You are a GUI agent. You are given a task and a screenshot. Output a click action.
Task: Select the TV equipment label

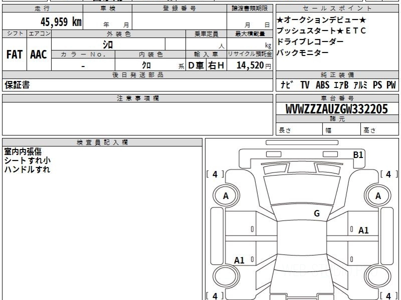[x=305, y=85]
